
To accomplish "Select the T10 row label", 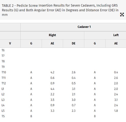I will [x=4, y=72].
